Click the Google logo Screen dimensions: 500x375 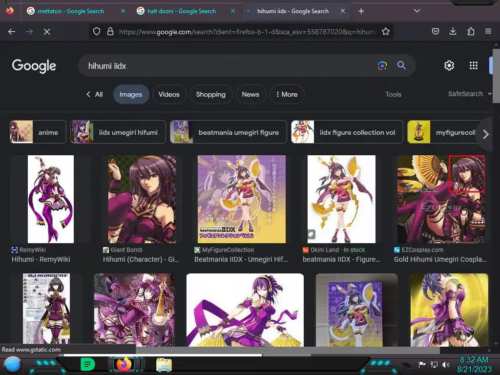pos(34,66)
